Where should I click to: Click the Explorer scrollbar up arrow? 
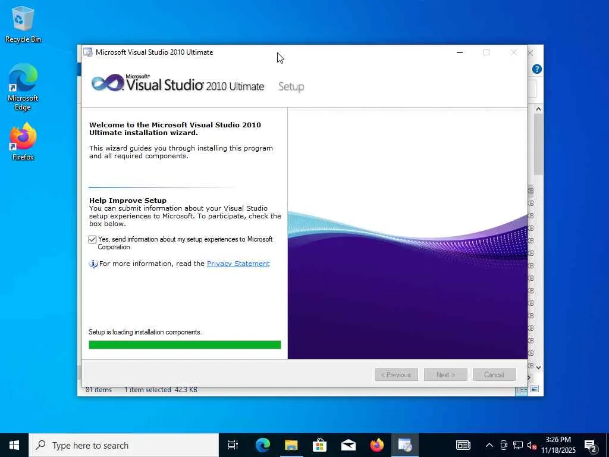click(538, 109)
